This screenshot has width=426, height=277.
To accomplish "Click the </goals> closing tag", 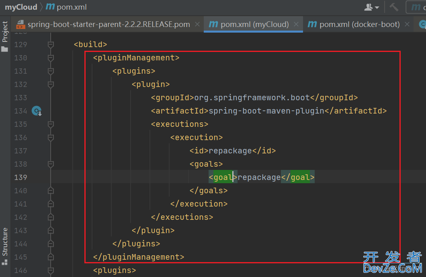I will point(209,190).
